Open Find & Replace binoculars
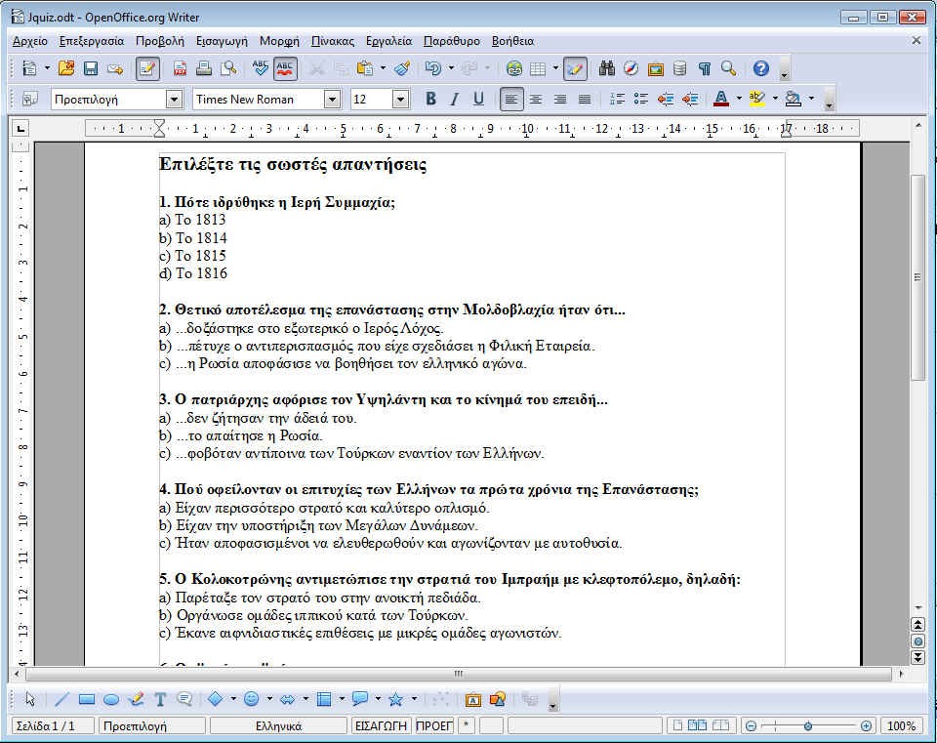Image resolution: width=937 pixels, height=743 pixels. pyautogui.click(x=606, y=68)
